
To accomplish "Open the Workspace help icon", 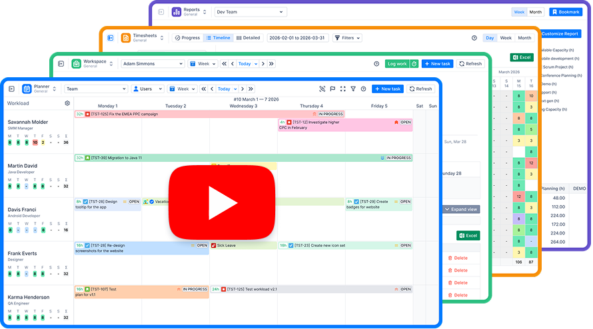I will click(x=376, y=64).
